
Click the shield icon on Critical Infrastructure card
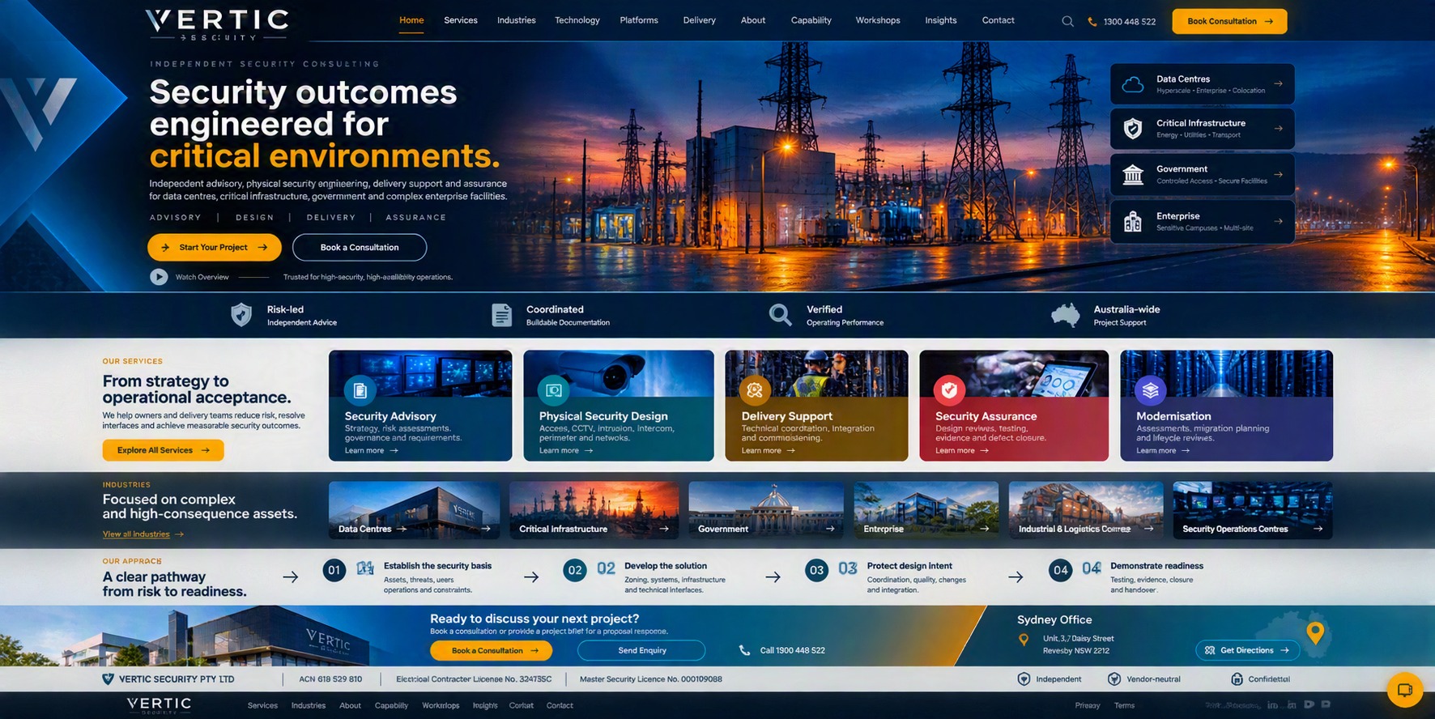point(1133,128)
